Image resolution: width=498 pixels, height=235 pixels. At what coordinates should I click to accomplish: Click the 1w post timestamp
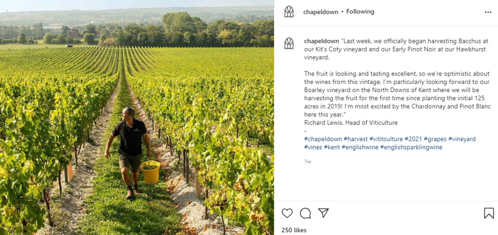tap(308, 161)
